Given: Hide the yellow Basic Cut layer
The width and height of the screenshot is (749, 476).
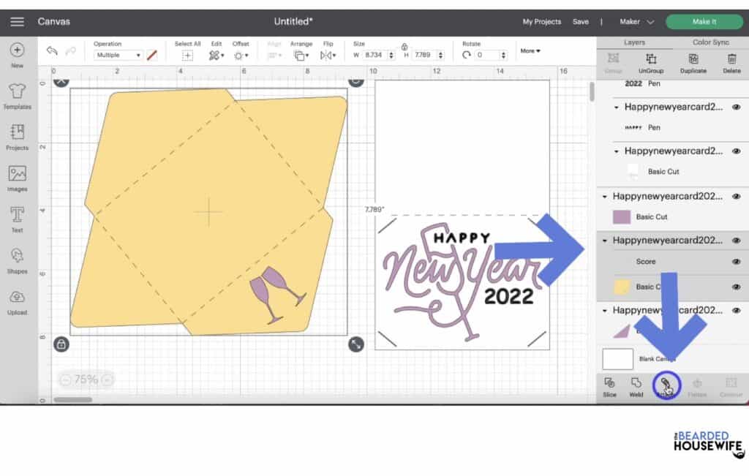Looking at the screenshot, I should tap(737, 287).
